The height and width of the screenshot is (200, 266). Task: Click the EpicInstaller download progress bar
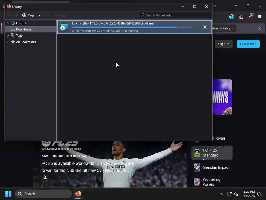132,27
